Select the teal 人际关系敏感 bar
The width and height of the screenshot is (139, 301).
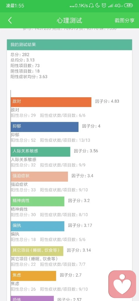41,152
